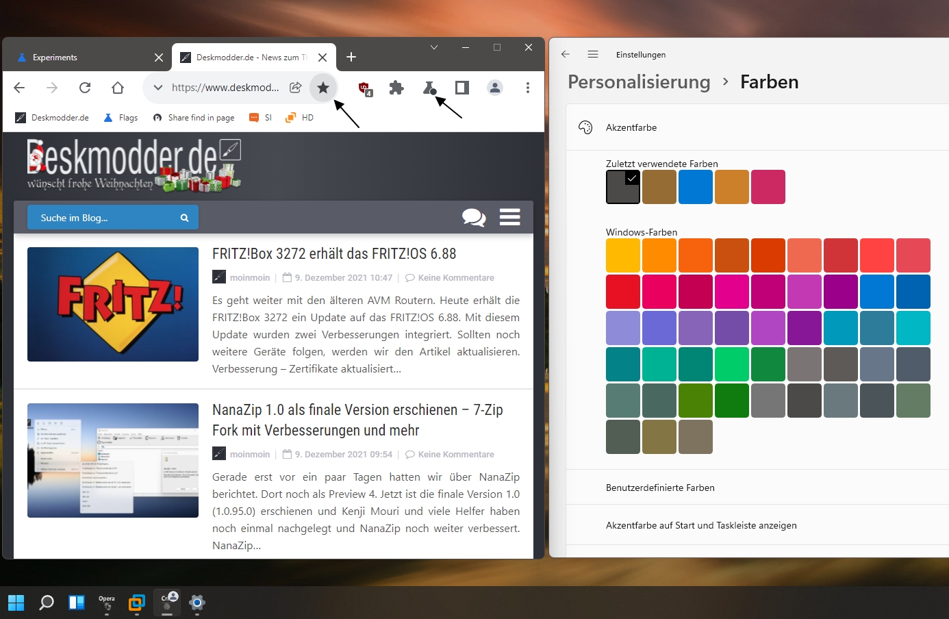Viewport: 949px width, 619px height.
Task: Open moinmoin author link of NanaZip article
Action: click(250, 455)
